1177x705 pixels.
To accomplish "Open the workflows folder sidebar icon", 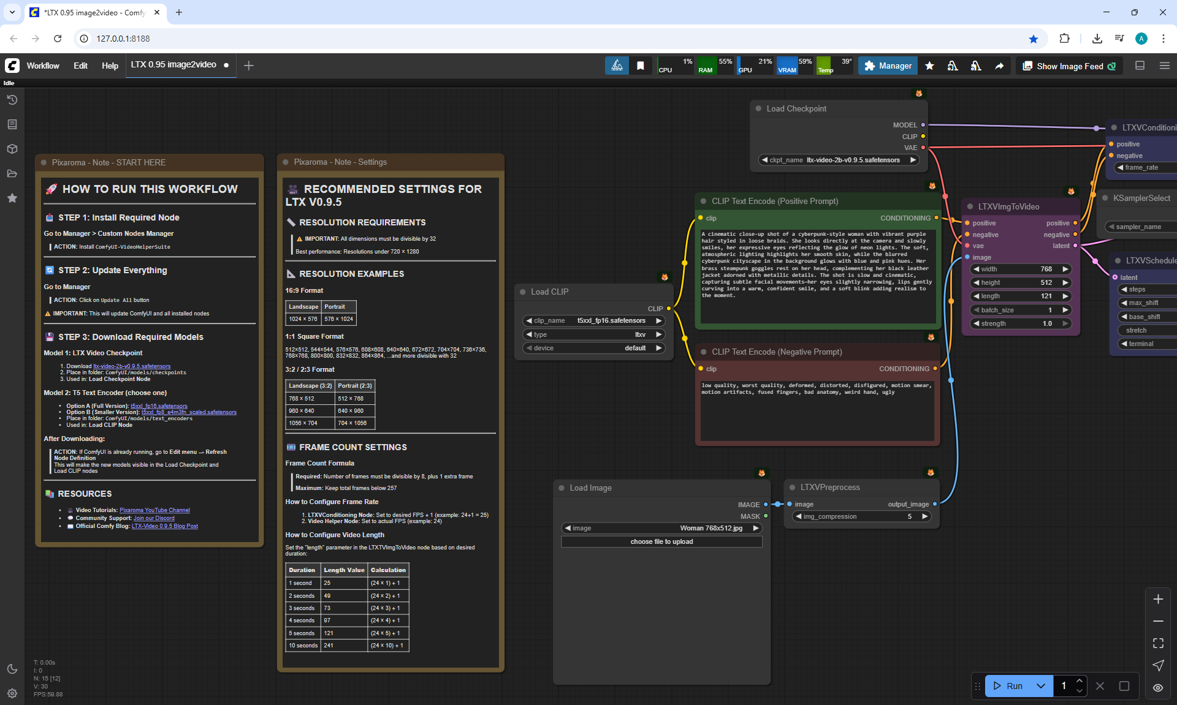I will (12, 173).
